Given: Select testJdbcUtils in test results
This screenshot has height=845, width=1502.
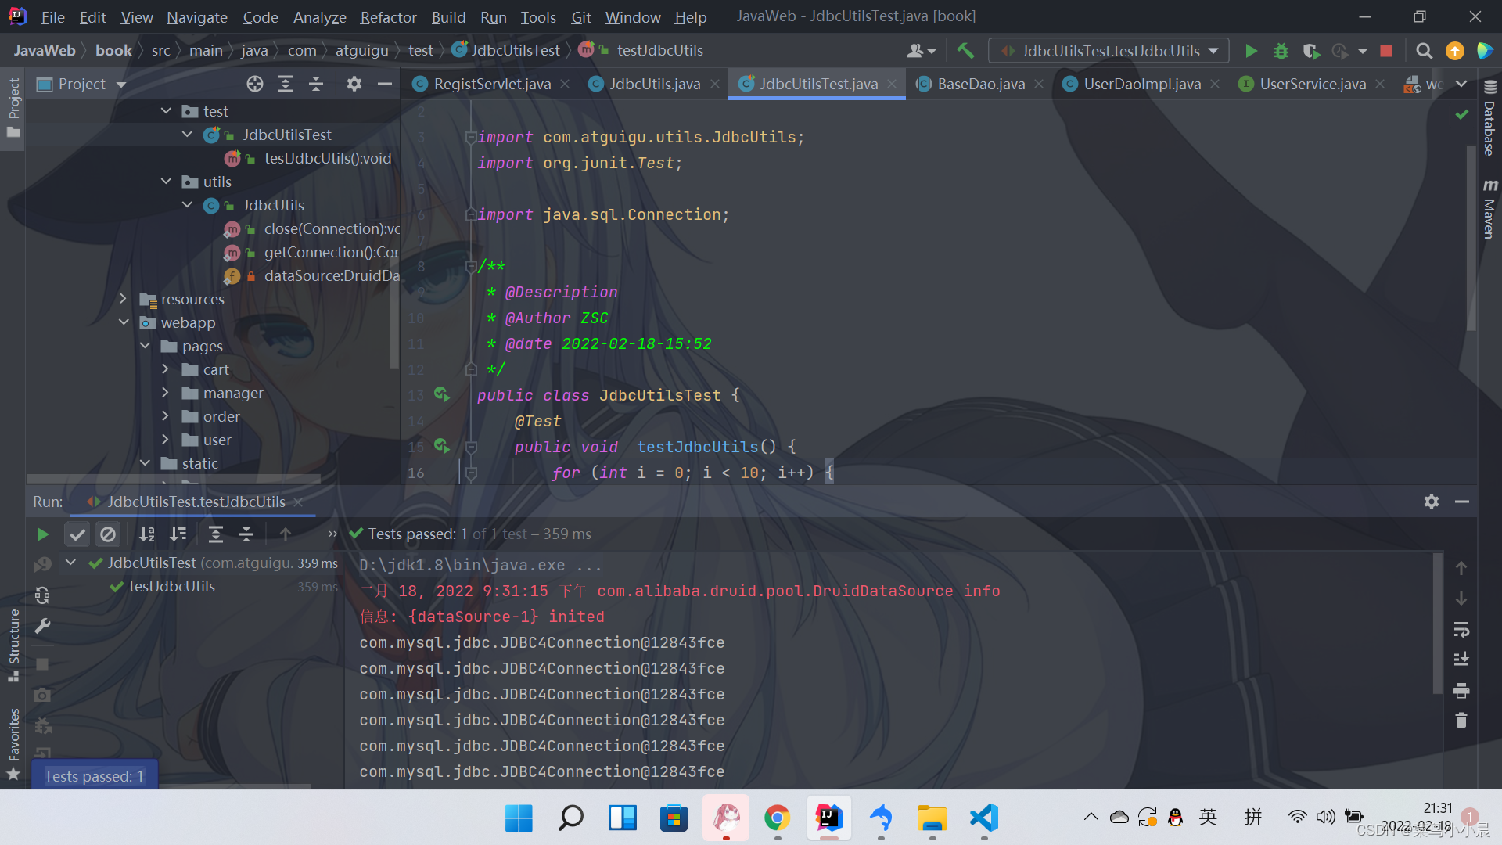Looking at the screenshot, I should (171, 586).
